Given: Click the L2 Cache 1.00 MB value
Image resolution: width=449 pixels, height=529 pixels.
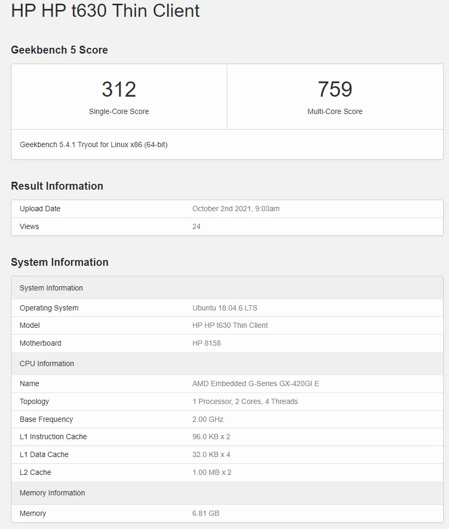Looking at the screenshot, I should 211,472.
